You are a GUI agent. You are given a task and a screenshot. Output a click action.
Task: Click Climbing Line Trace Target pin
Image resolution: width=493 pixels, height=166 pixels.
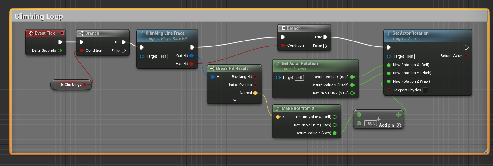142,56
